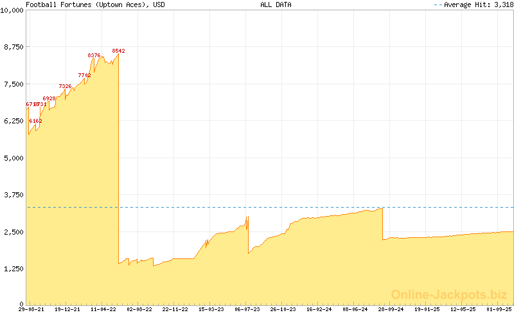
Task: Click the 7326 red value label
Action: [x=65, y=86]
